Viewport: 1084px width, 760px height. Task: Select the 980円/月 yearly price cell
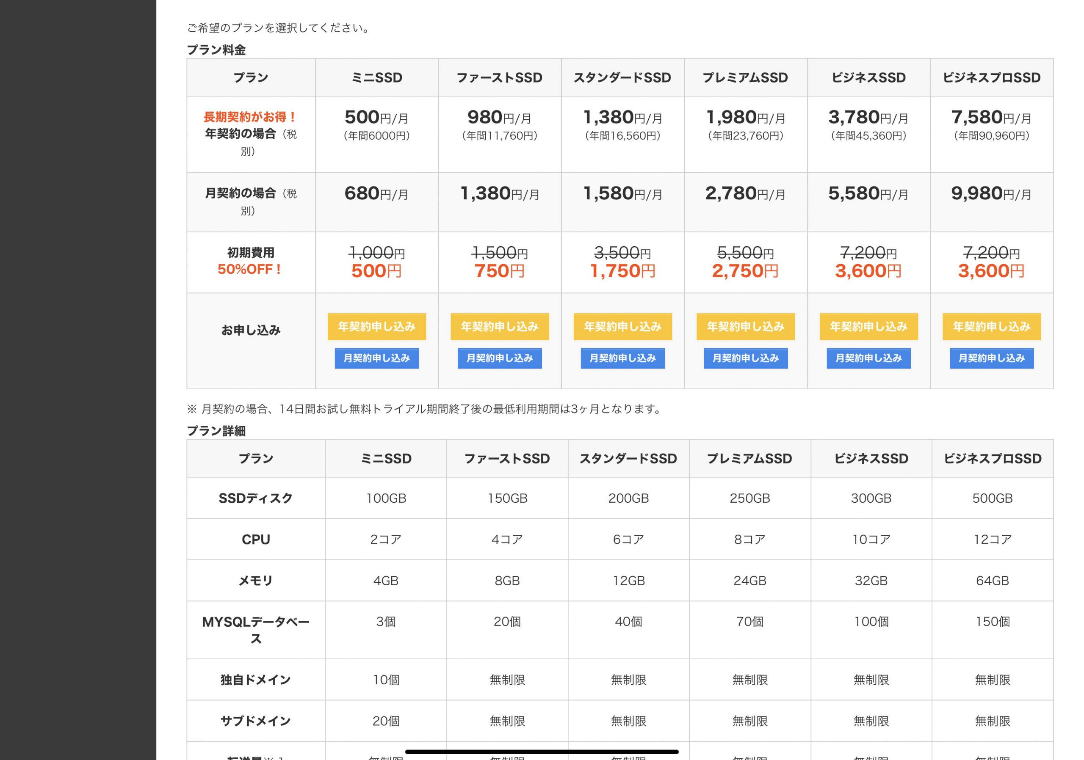[x=500, y=135]
